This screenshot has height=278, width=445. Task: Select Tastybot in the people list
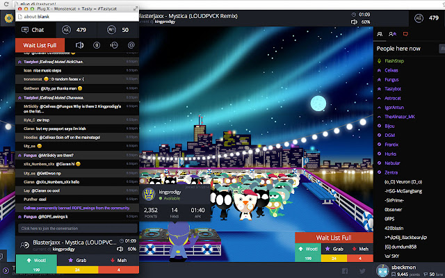click(x=393, y=89)
